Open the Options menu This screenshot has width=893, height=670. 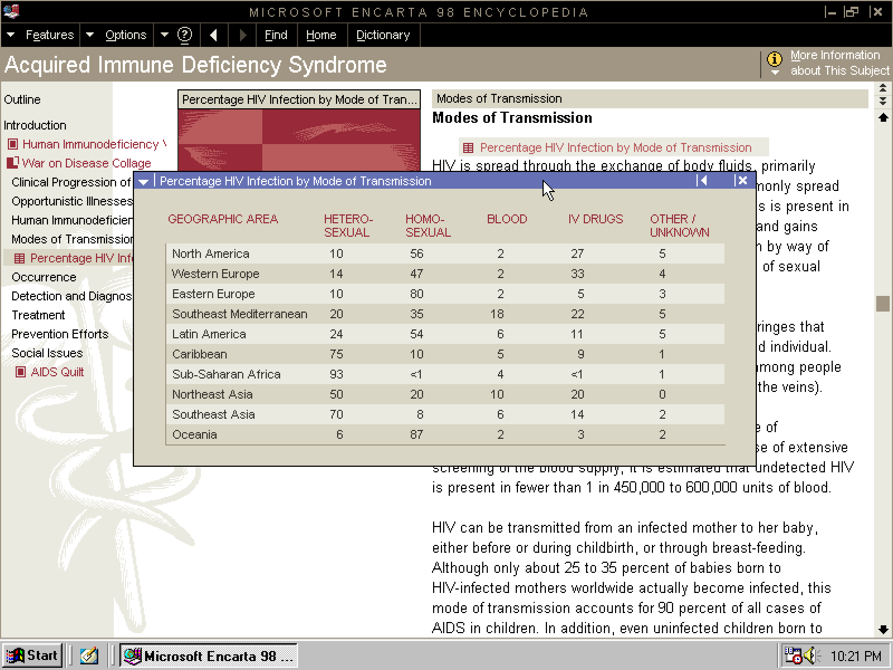point(126,35)
